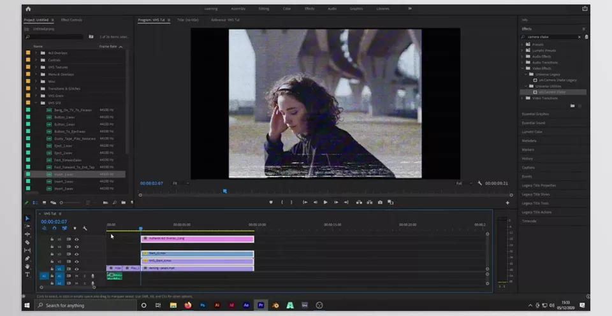Viewport: 612px width, 316px height.
Task: Open the Button Editor plus icon
Action: click(x=507, y=203)
